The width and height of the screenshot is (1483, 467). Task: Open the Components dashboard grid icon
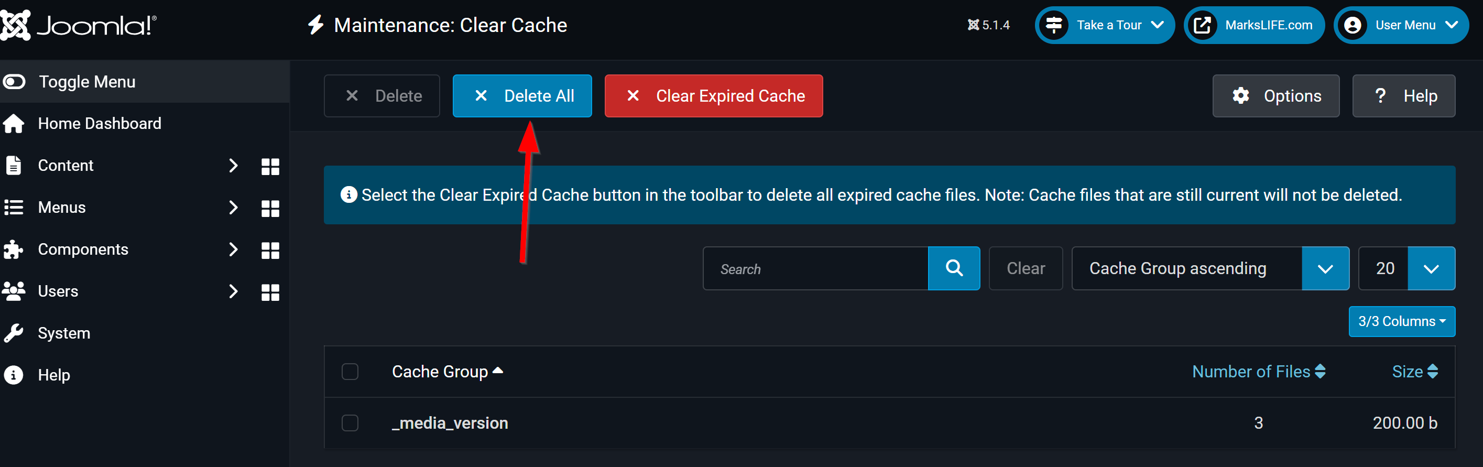270,250
